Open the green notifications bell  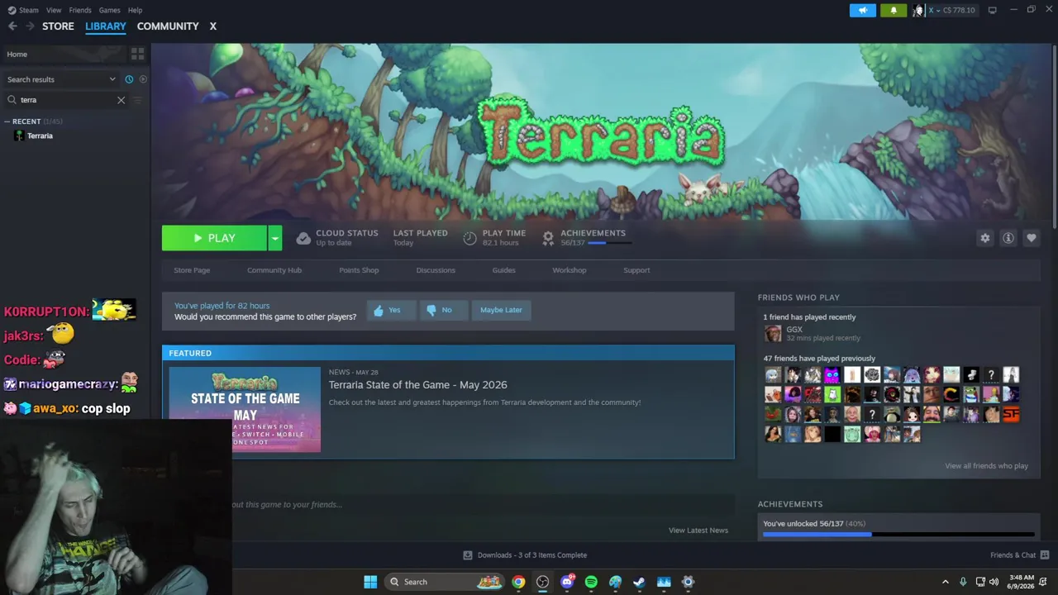click(894, 10)
